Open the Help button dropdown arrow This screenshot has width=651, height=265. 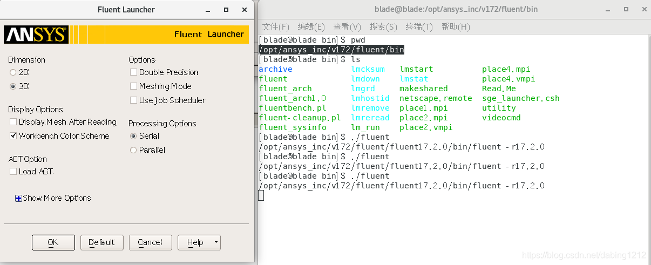pos(216,242)
